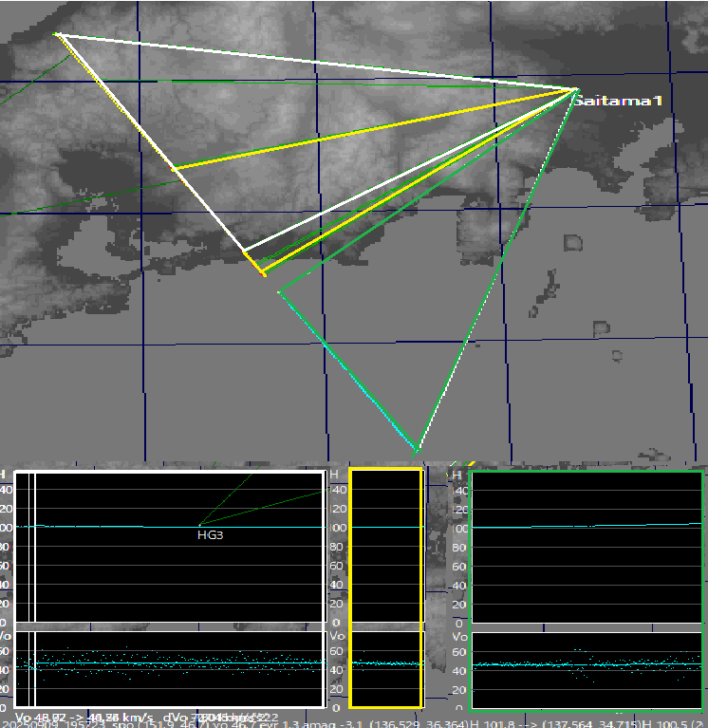This screenshot has width=708, height=728.
Task: Select the yellow-bordered height graph panel
Action: click(x=385, y=546)
